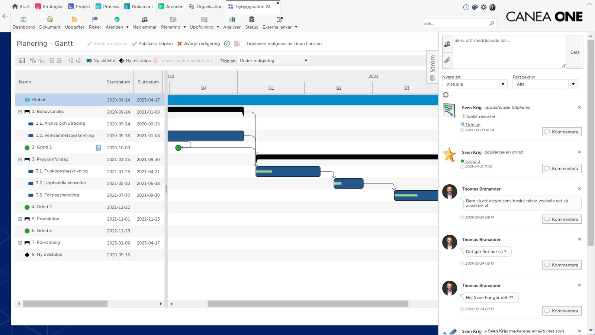Image resolution: width=595 pixels, height=335 pixels.
Task: Open the Tidplan dropdown
Action: click(273, 61)
